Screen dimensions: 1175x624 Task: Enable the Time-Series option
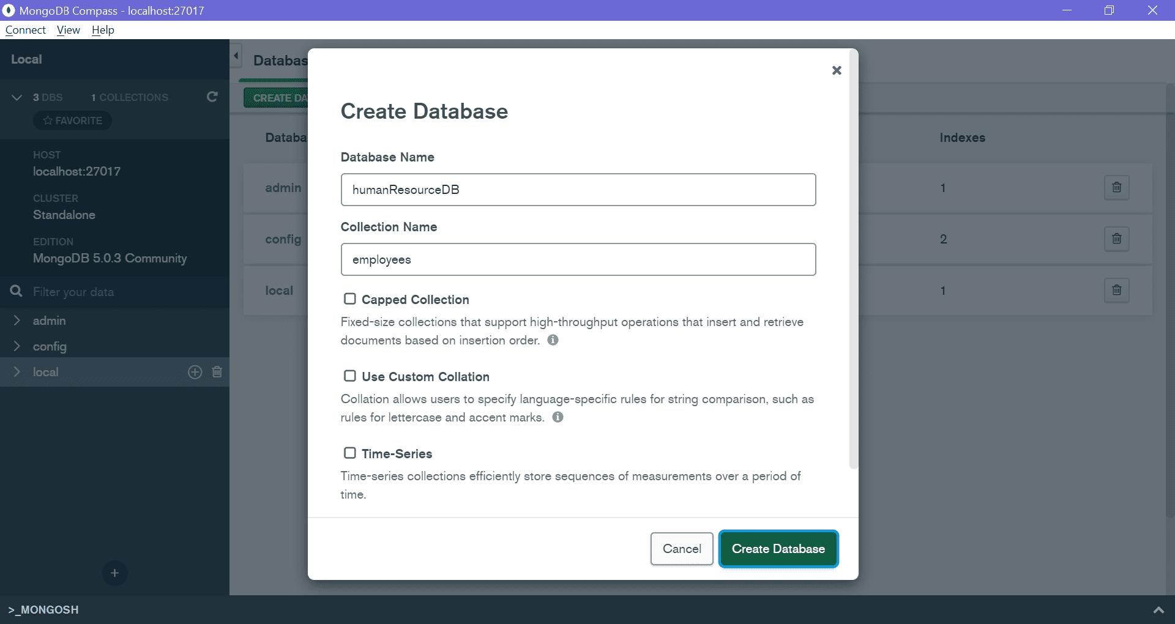(349, 453)
